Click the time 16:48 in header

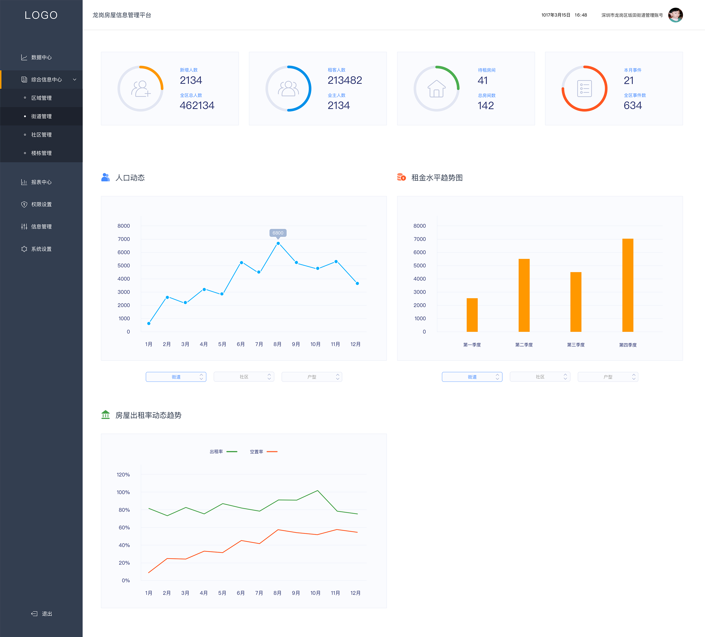click(x=581, y=15)
